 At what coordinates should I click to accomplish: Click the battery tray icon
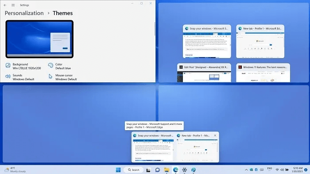pos(287,170)
